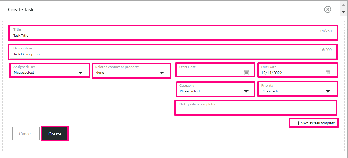Close the Create Task dialog via X icon
The image size is (348, 158).
click(x=327, y=9)
